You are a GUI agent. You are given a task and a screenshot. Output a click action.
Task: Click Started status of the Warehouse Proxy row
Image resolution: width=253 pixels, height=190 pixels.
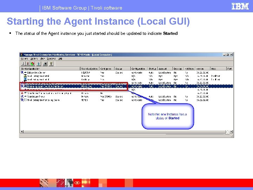(119, 96)
